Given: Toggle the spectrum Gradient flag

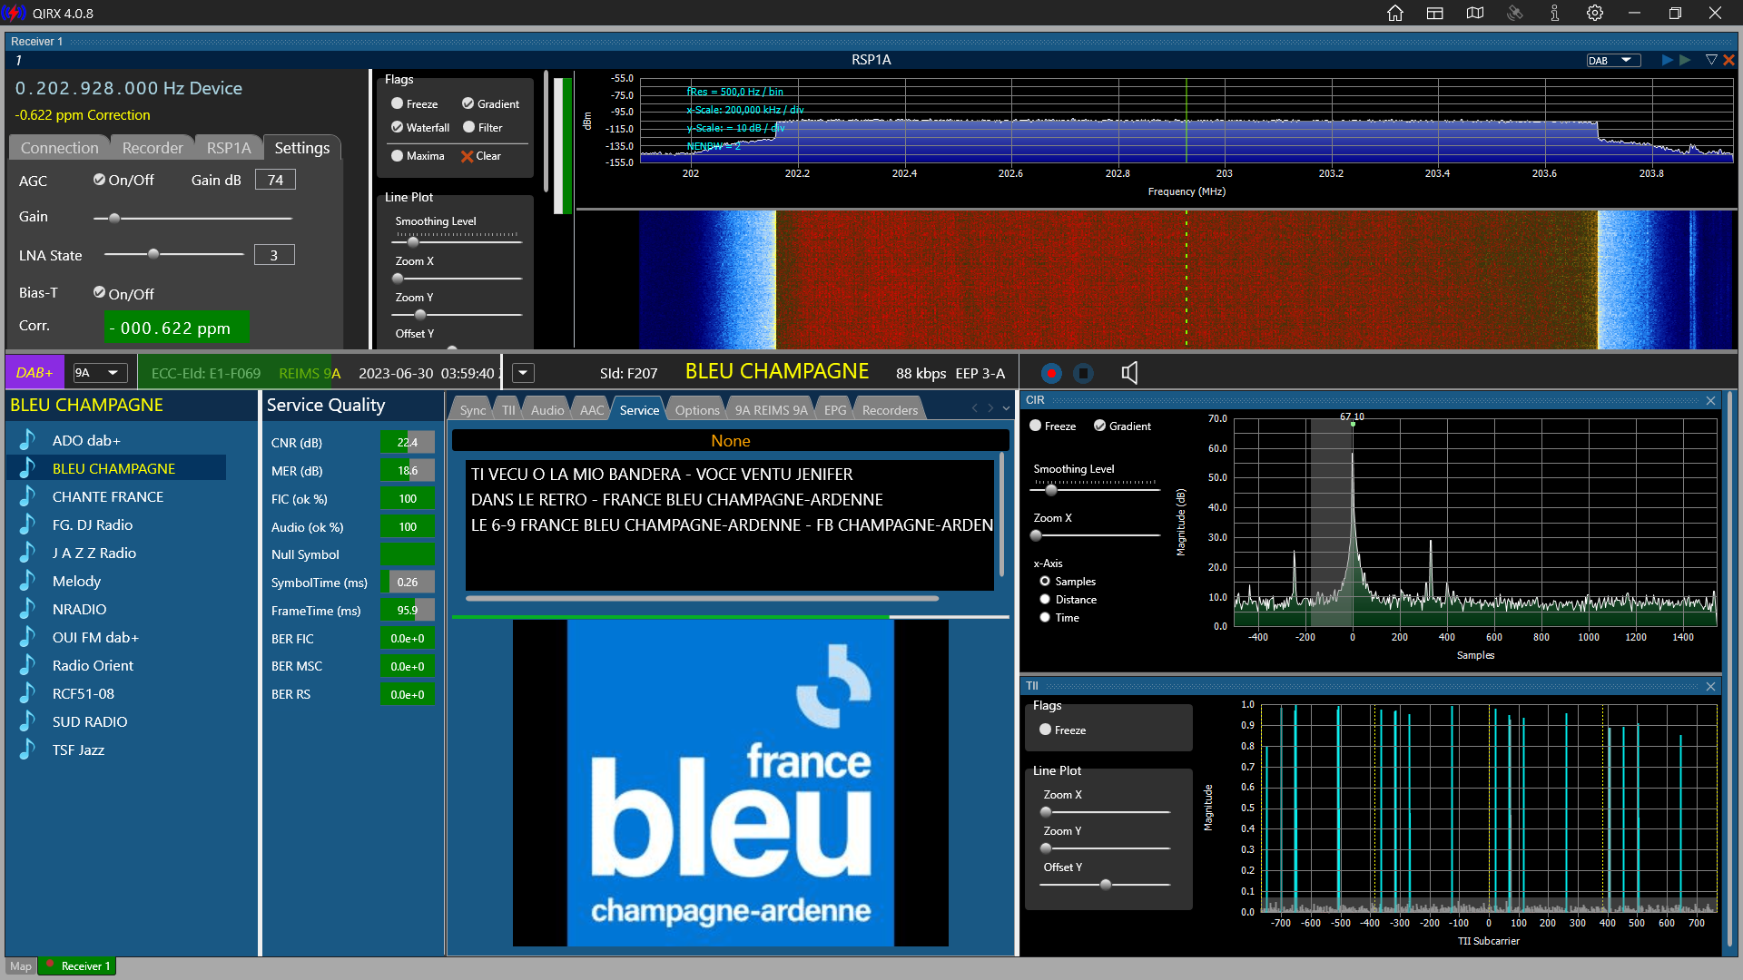Looking at the screenshot, I should pos(468,103).
